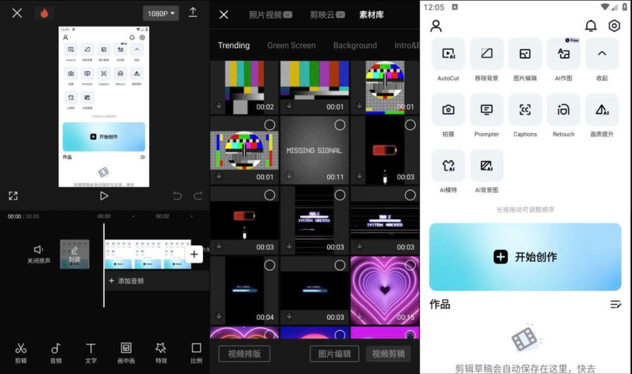This screenshot has width=632, height=374.
Task: Toggle 关闭原声 mute original sound
Action: 39,255
